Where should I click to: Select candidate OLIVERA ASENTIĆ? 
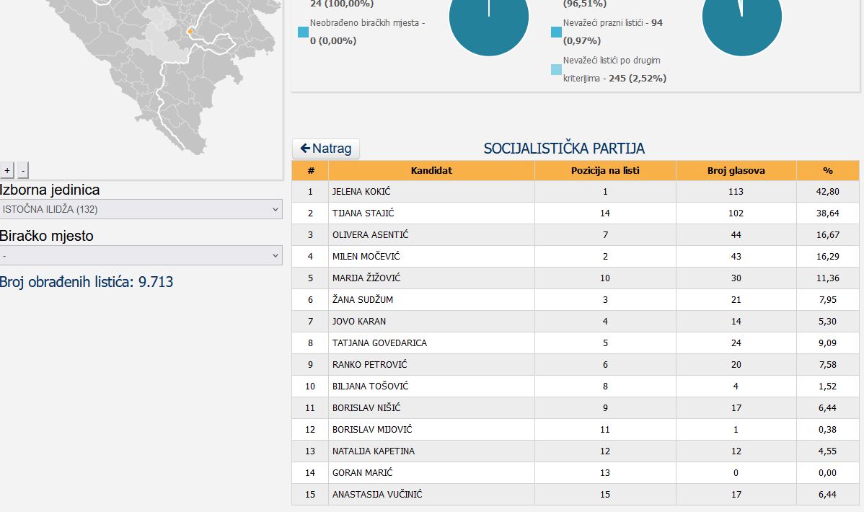click(x=370, y=235)
